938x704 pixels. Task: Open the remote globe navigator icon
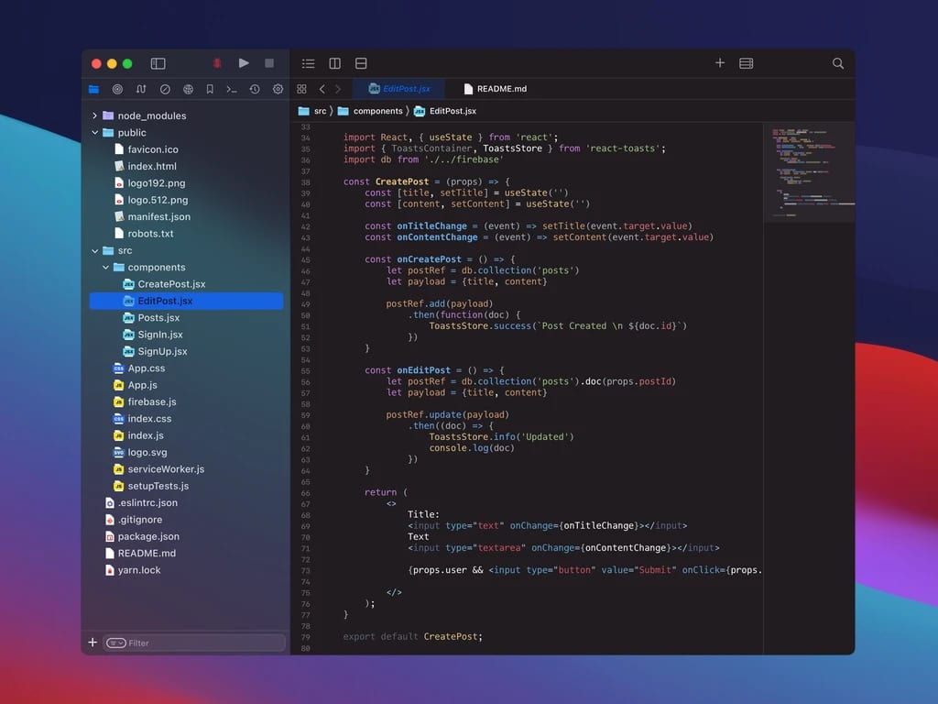(188, 89)
